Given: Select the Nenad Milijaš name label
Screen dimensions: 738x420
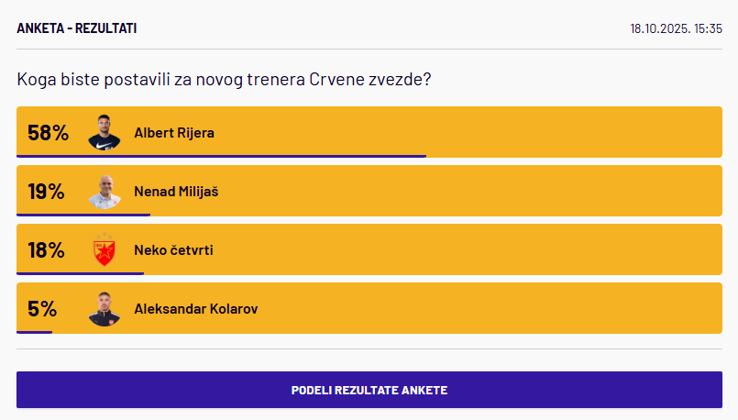Looking at the screenshot, I should tap(176, 192).
